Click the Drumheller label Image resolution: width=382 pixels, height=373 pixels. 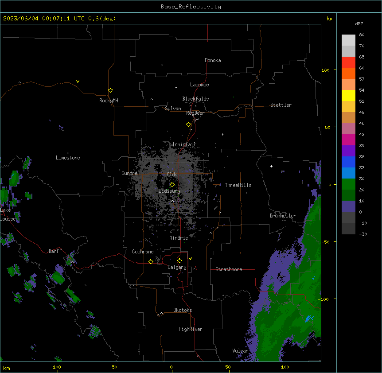point(283,216)
